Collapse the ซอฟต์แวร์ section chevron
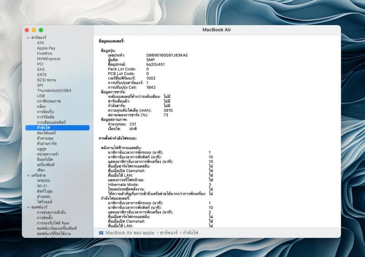The height and width of the screenshot is (257, 365). click(x=28, y=207)
